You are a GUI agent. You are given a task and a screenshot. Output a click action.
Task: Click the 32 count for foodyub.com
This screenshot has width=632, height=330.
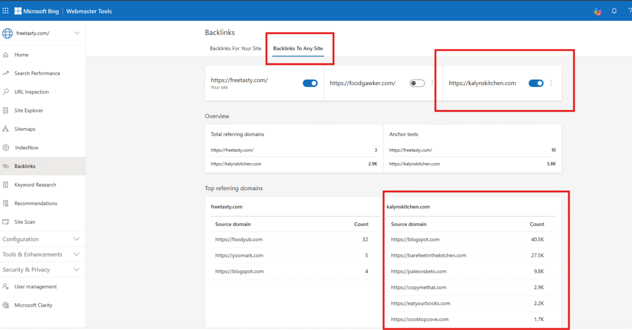(x=365, y=240)
